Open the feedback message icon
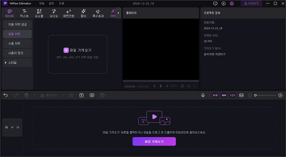This screenshot has width=286, height=157. [215, 3]
